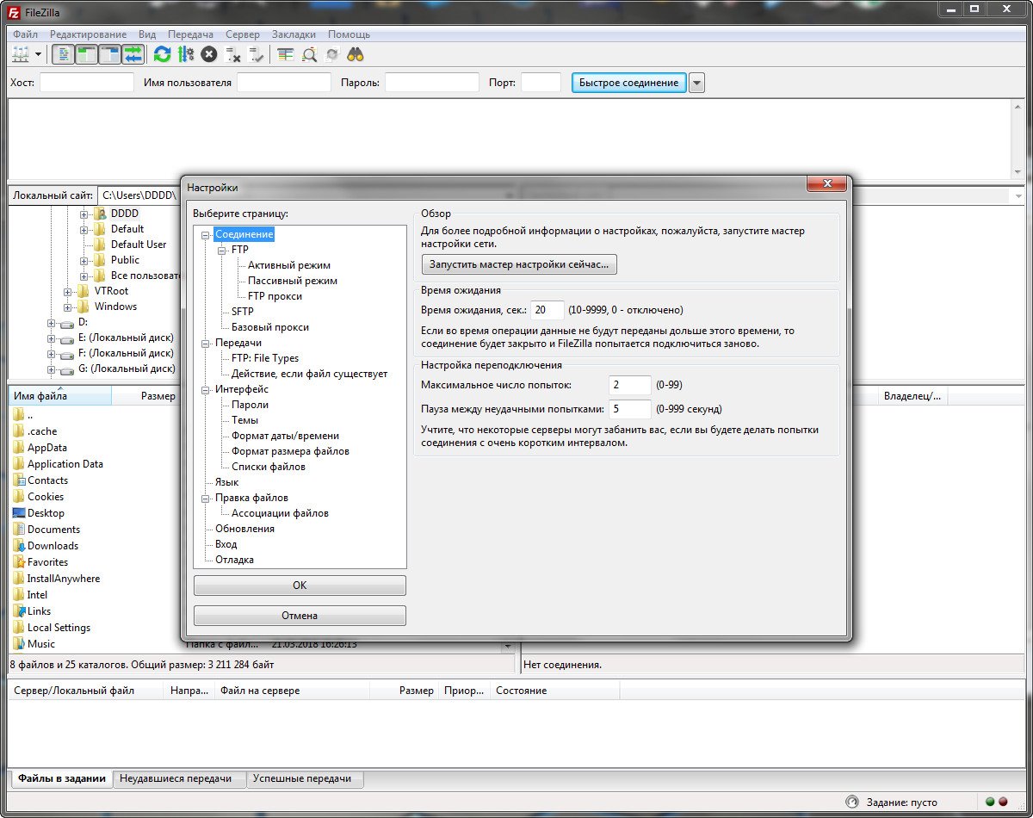Click the Пауза между неудачными попытками field
1033x818 pixels.
(x=630, y=409)
